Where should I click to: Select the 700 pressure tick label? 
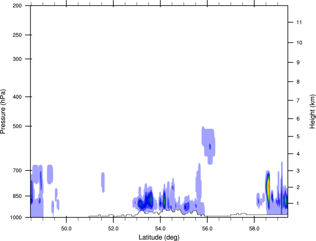[x=17, y=171]
